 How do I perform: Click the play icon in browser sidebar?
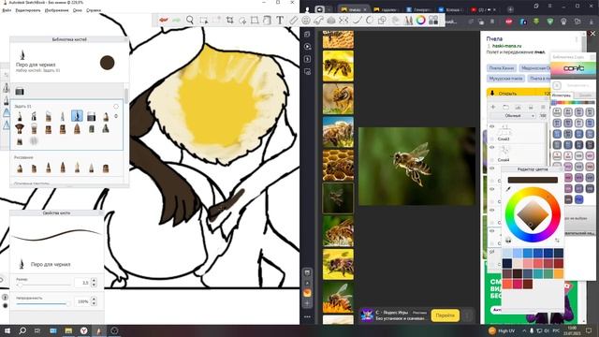tap(308, 47)
